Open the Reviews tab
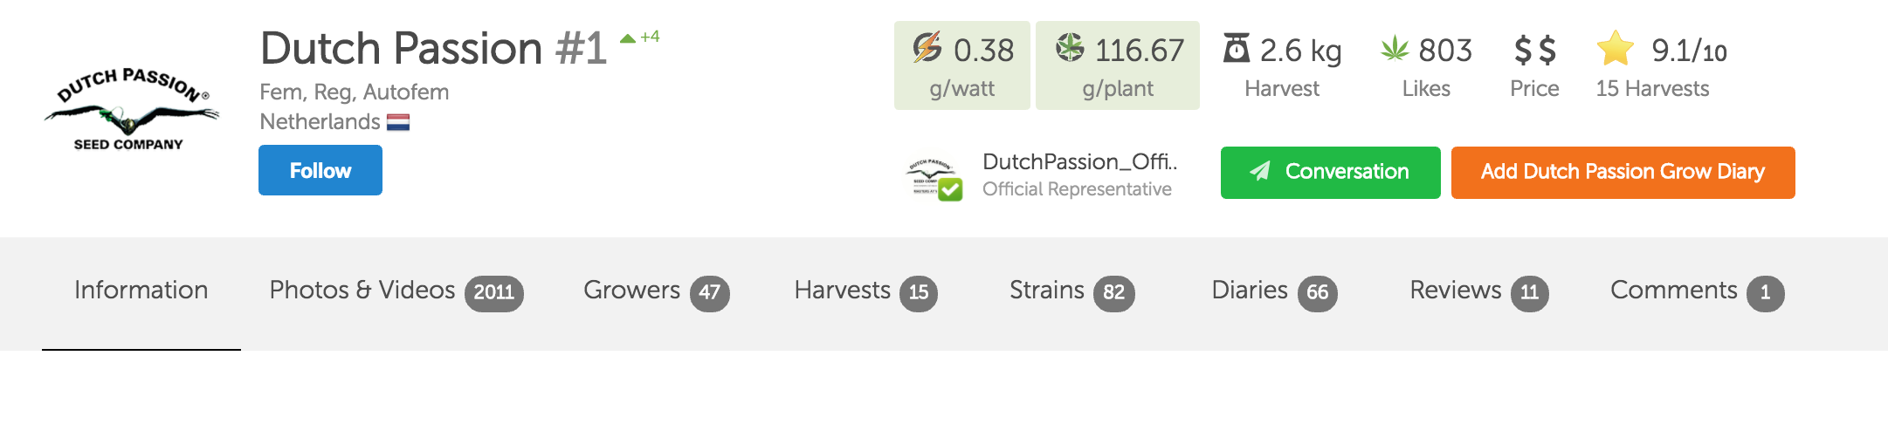Image resolution: width=1888 pixels, height=424 pixels. (1478, 291)
